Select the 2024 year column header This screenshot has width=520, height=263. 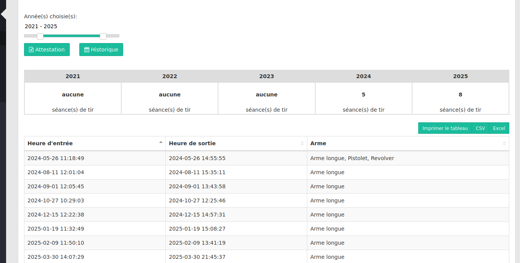pyautogui.click(x=363, y=76)
